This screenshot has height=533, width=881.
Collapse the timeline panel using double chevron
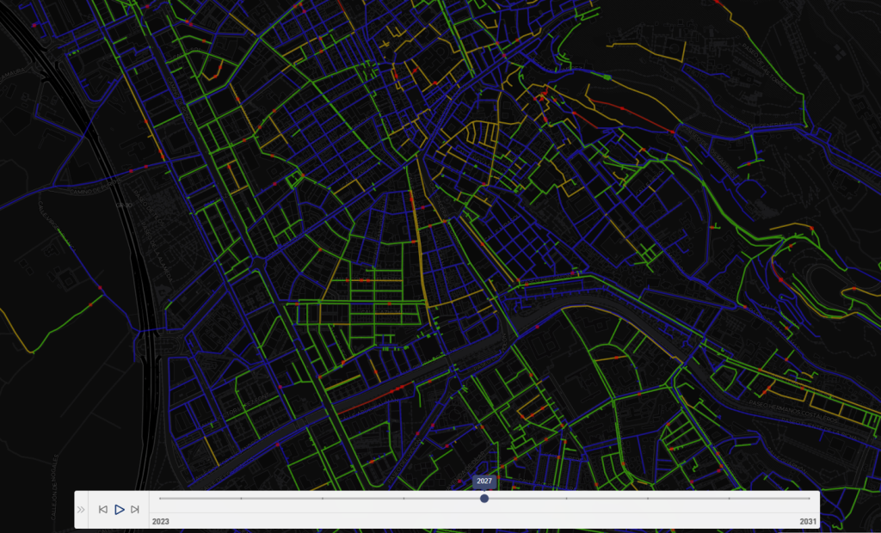tap(81, 510)
